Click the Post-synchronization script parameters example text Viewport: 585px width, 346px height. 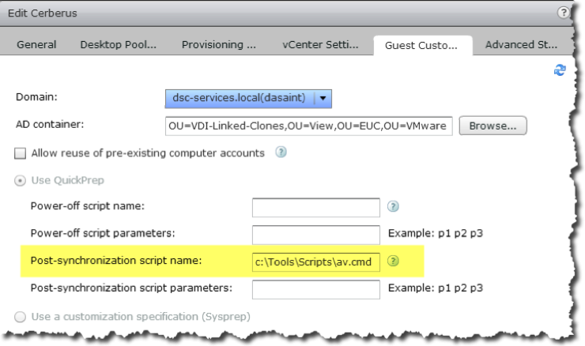click(x=436, y=288)
